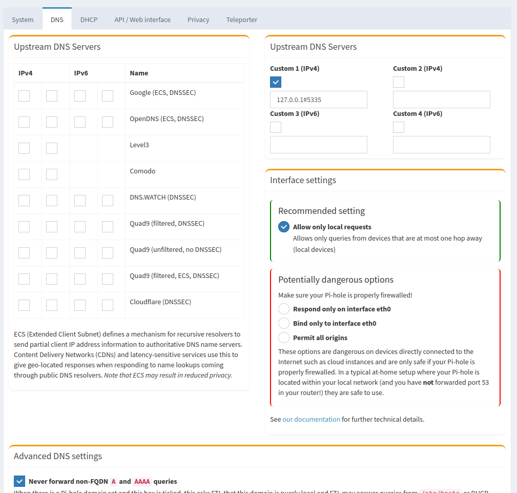
Task: Click the 'Advanced DNS settings' heading
Action: coord(58,457)
